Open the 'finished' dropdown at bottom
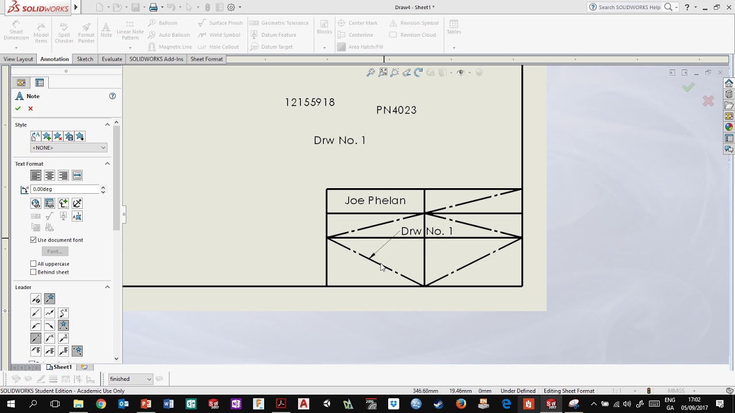 pyautogui.click(x=131, y=379)
